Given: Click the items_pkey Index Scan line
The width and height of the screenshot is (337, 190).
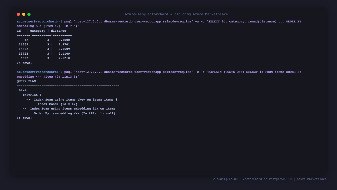Looking at the screenshot, I should tap(72, 99).
